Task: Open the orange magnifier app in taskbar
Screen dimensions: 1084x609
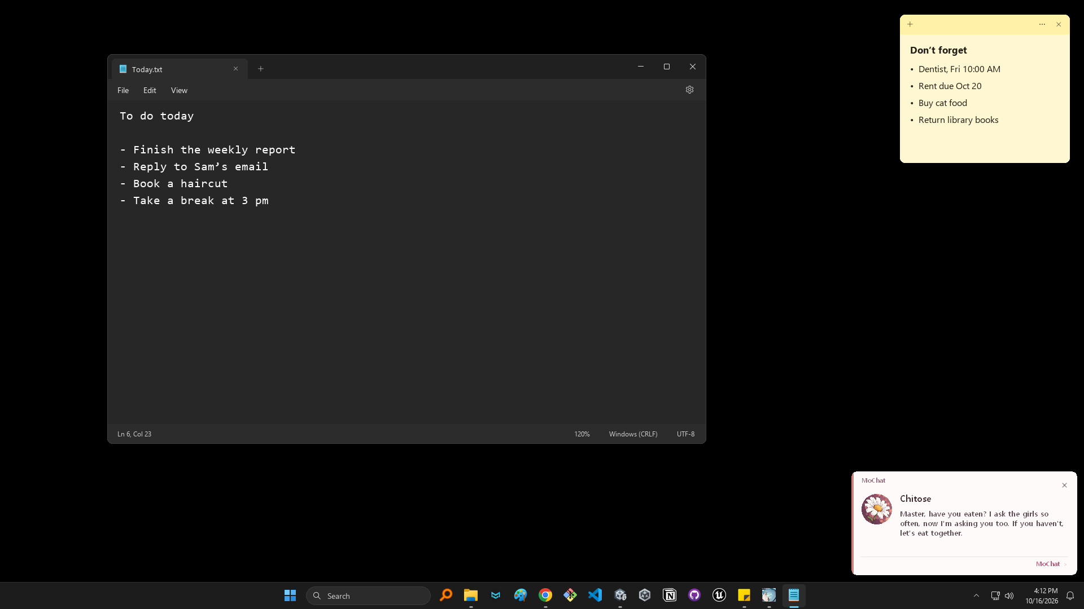Action: pos(446,595)
